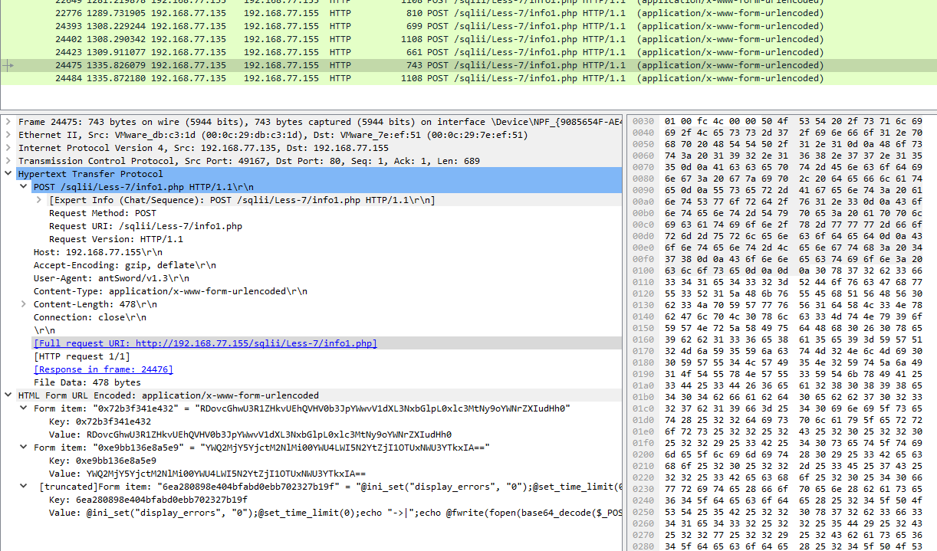Select the Connection: close header
This screenshot has height=551, width=937.
[x=90, y=317]
